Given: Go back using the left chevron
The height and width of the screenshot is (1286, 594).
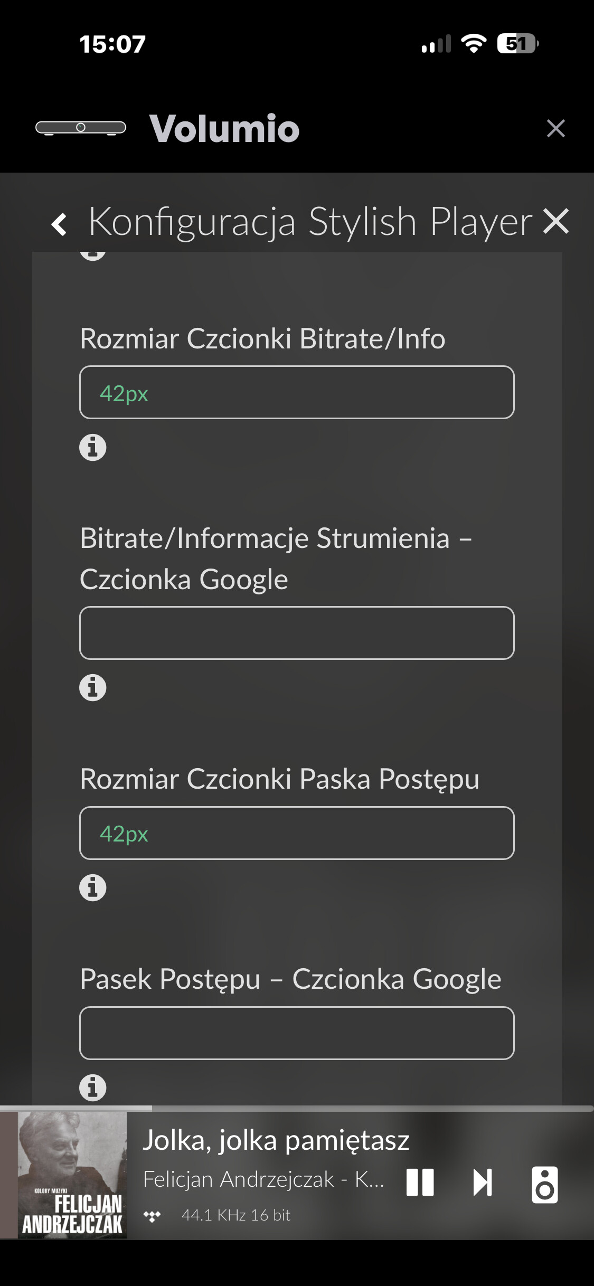Looking at the screenshot, I should tap(59, 224).
